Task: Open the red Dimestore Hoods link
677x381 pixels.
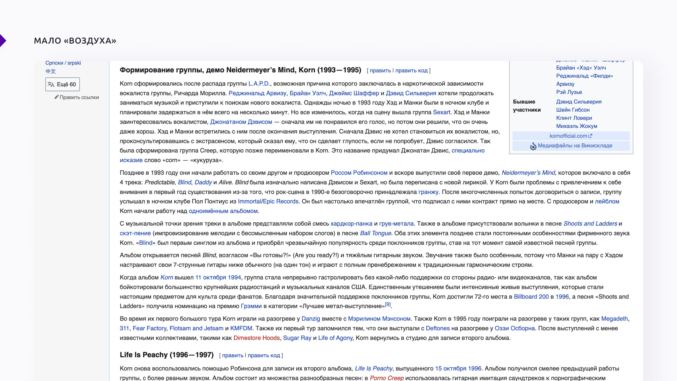Action: (256, 338)
